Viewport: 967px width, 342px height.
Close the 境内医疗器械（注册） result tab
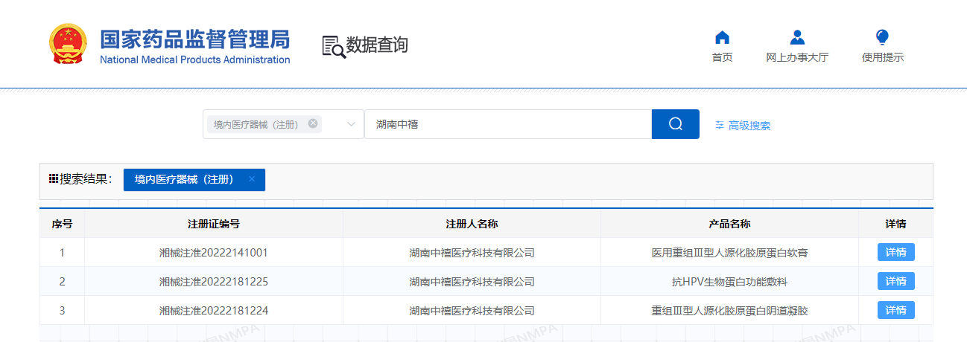pos(252,179)
